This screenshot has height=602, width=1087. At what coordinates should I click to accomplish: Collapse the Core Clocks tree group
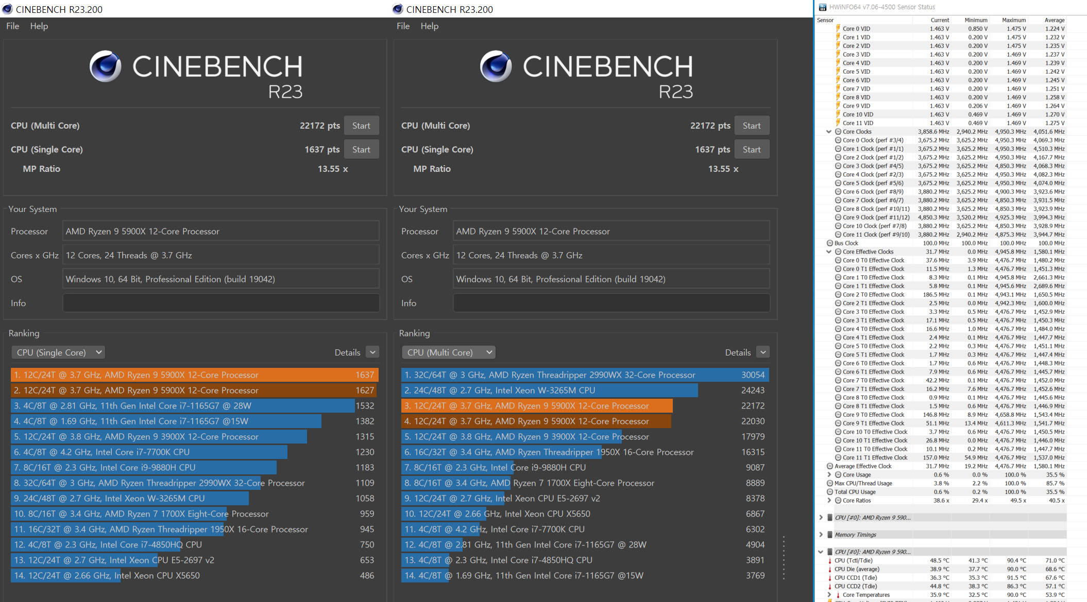pyautogui.click(x=829, y=132)
